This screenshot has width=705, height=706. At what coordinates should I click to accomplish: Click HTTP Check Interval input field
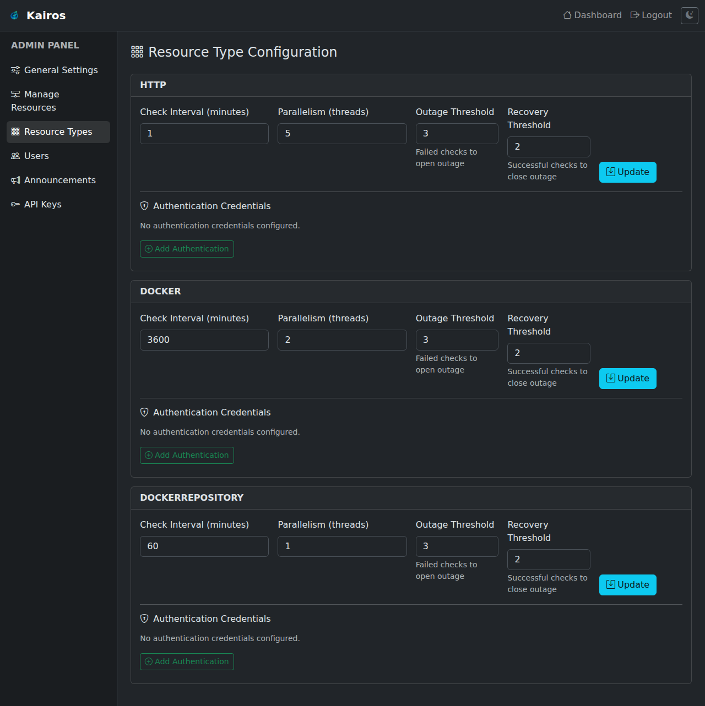click(x=204, y=134)
